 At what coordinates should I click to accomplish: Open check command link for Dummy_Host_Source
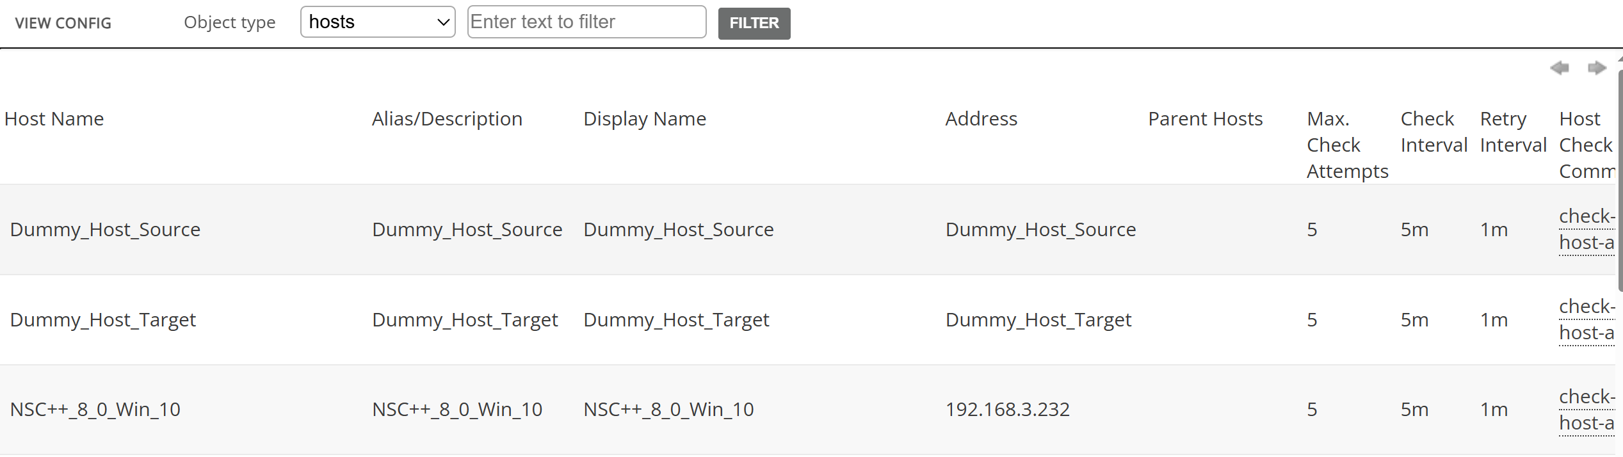pyautogui.click(x=1586, y=229)
